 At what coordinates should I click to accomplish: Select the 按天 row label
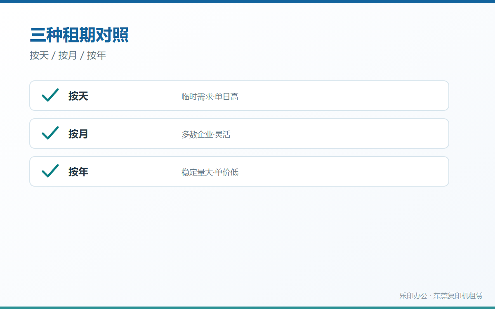tap(78, 96)
